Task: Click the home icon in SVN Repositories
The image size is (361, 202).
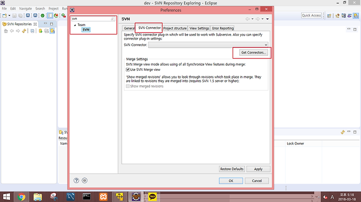Action: click(x=6, y=31)
